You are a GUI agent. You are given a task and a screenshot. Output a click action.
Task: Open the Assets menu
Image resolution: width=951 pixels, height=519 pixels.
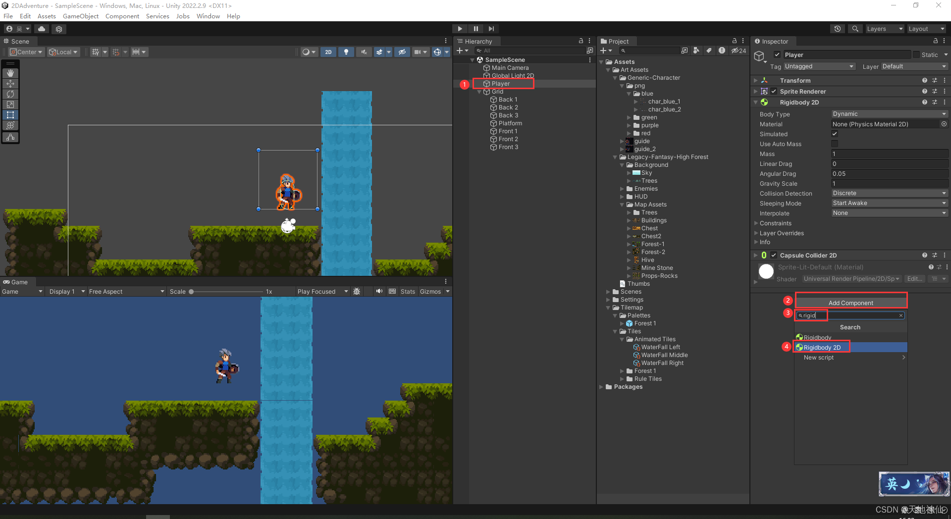point(47,16)
